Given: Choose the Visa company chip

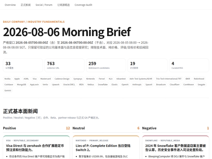Looking at the screenshot, I should pos(35,79).
